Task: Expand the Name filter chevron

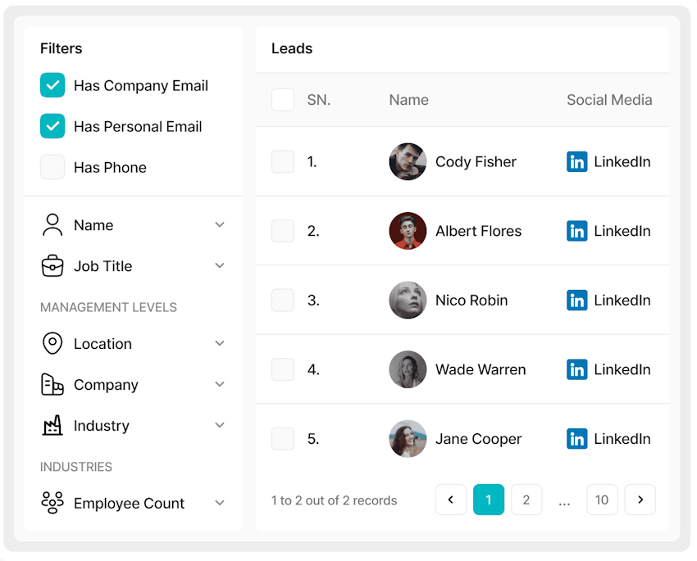Action: coord(220,225)
